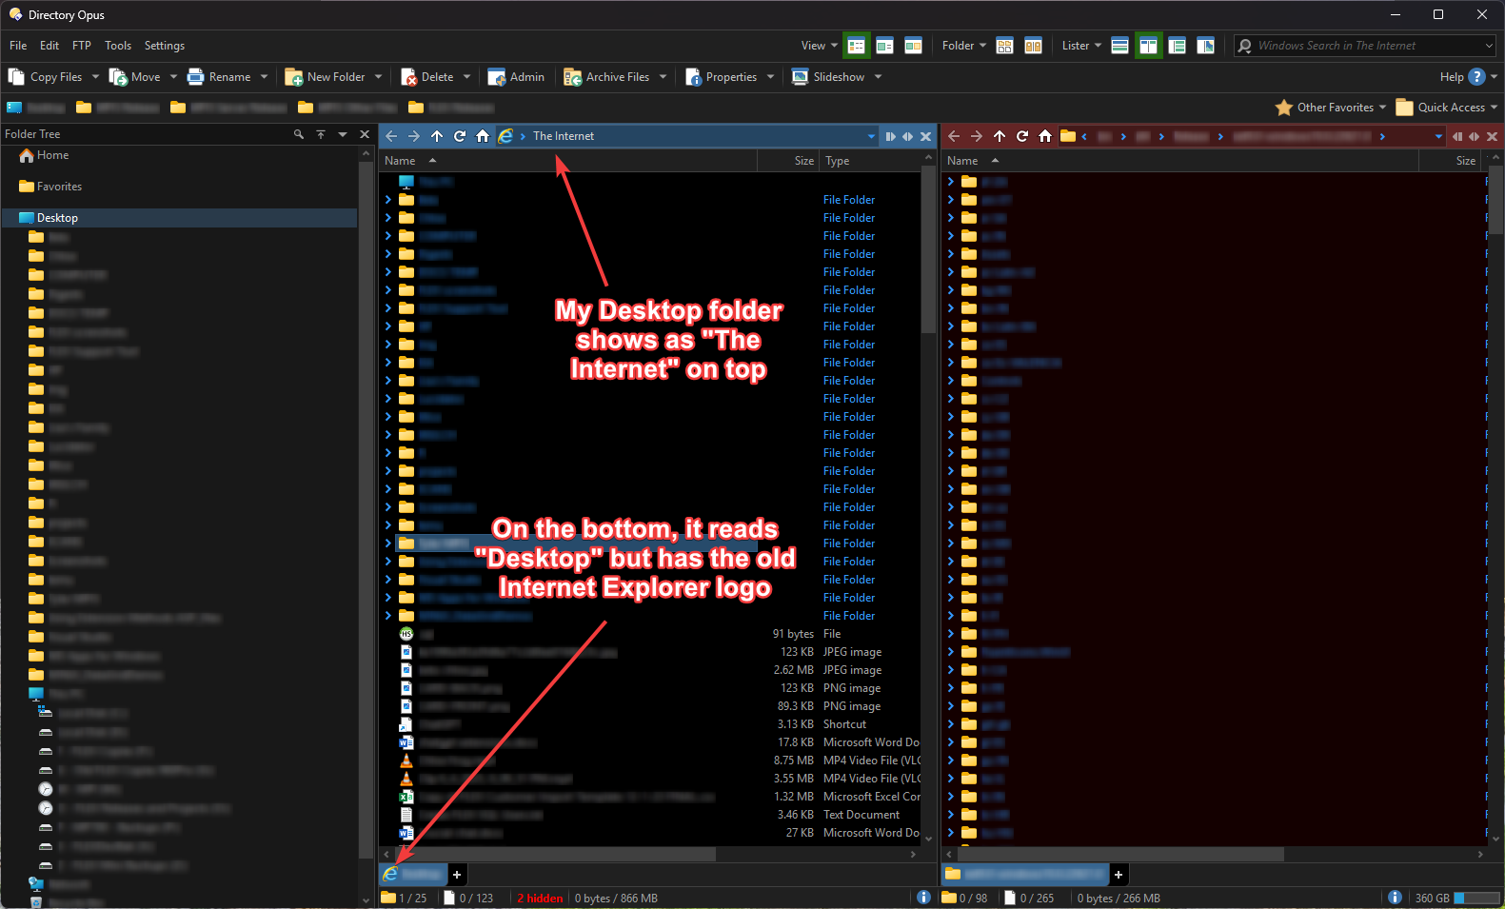Viewport: 1505px width, 909px height.
Task: Expand the Delete button dropdown arrow
Action: 466,77
